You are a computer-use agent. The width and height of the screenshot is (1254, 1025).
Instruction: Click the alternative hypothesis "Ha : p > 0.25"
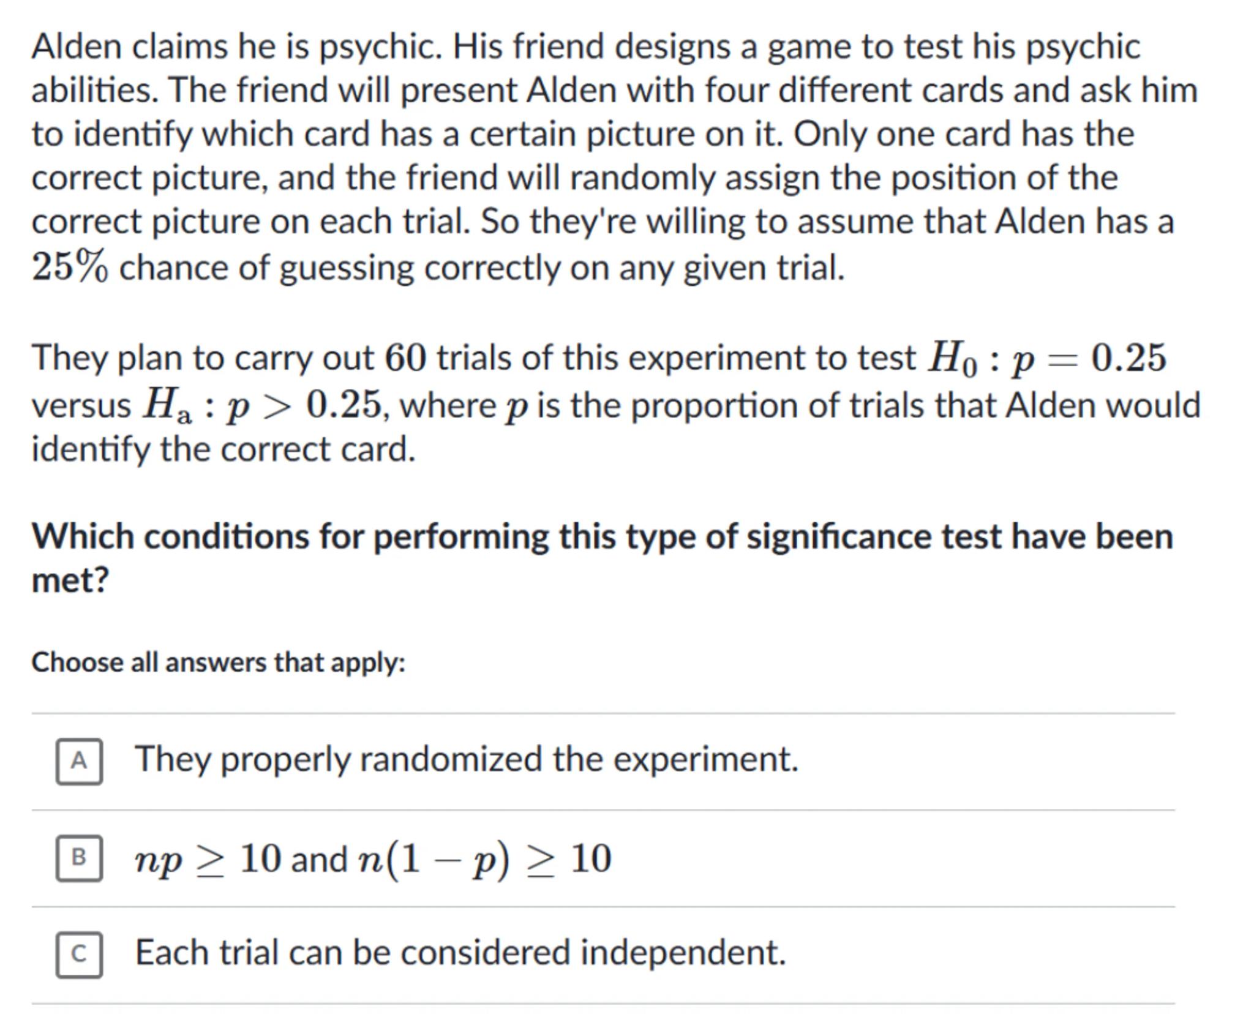[262, 406]
